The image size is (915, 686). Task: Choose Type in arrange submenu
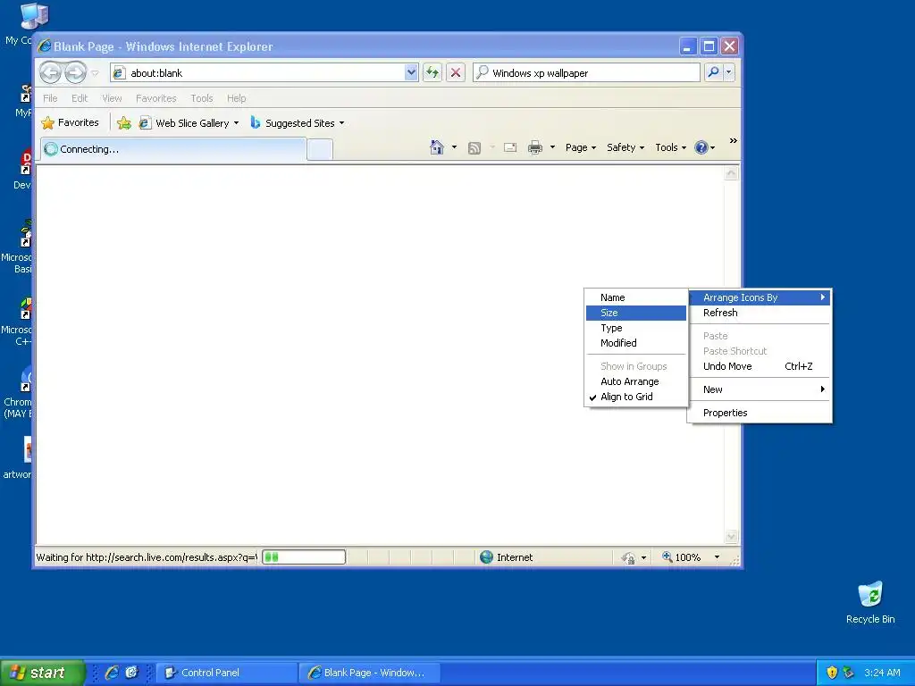pos(636,328)
